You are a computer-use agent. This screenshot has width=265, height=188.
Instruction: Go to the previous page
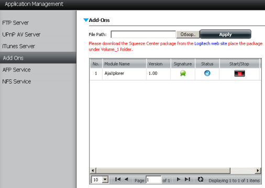click(126, 179)
